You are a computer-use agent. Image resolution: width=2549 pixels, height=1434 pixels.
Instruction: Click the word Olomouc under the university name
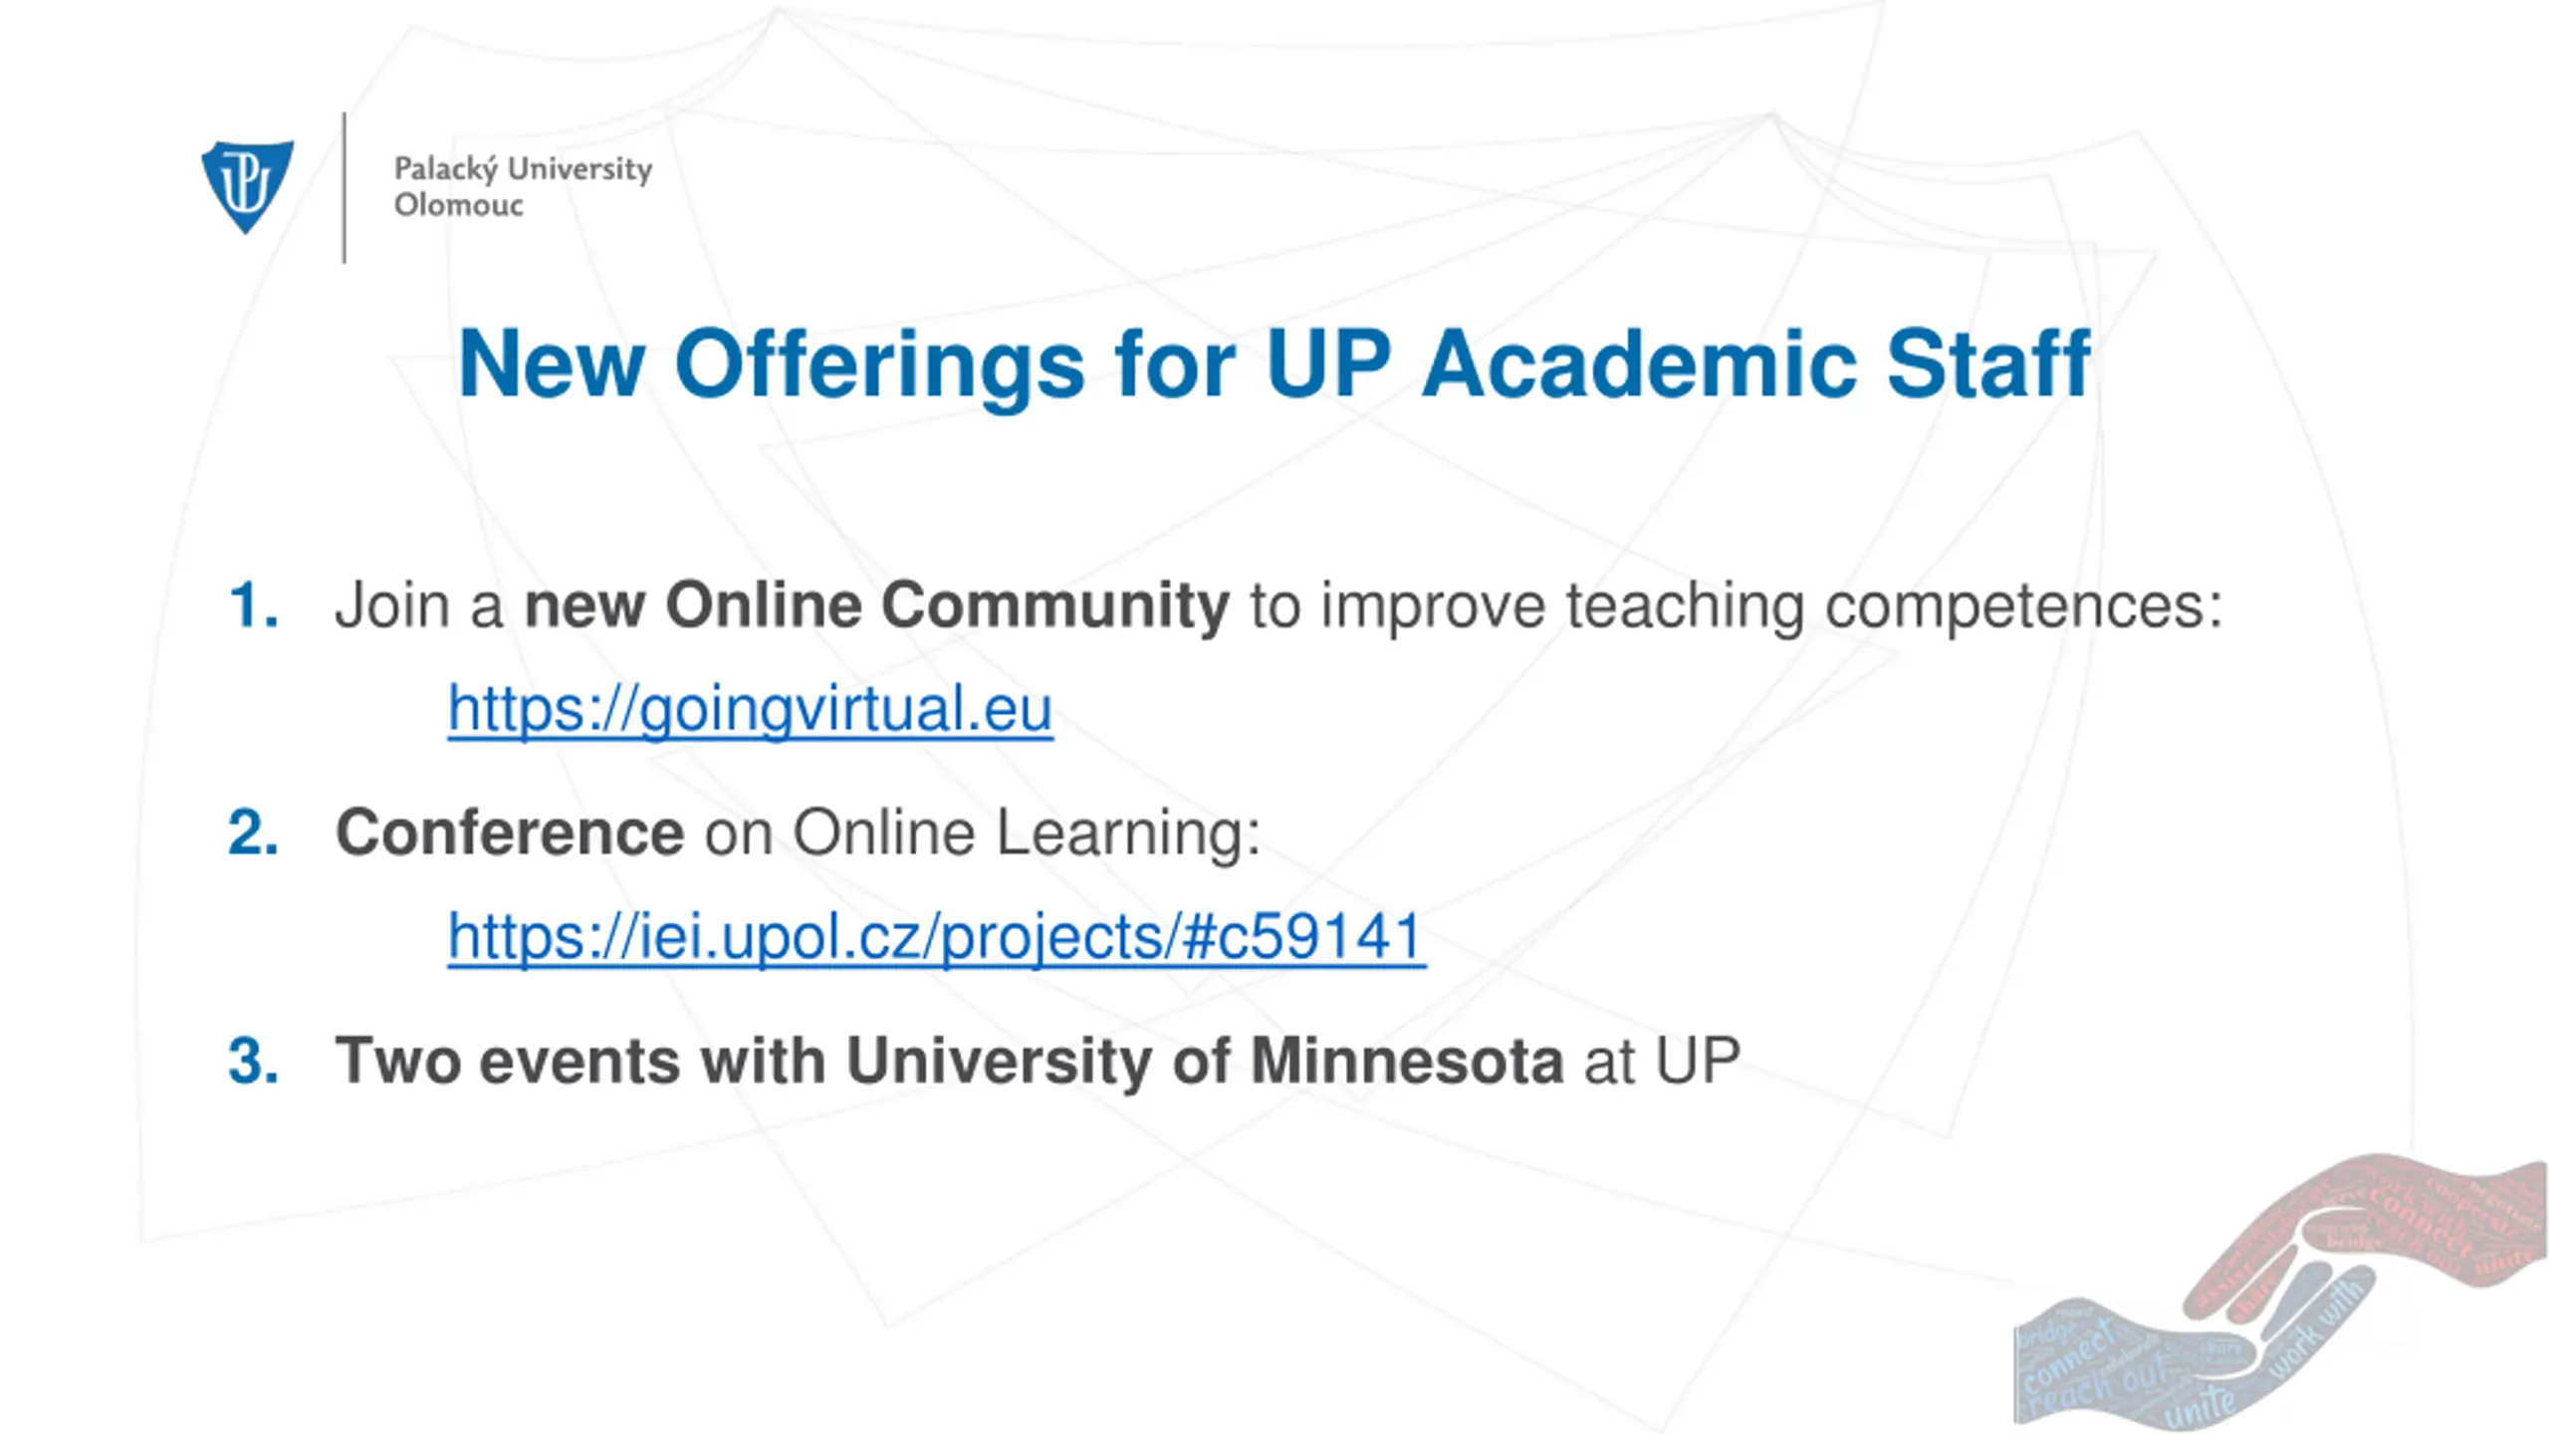459,205
